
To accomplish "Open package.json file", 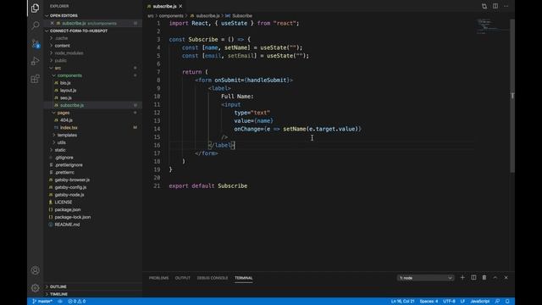I will [68, 209].
